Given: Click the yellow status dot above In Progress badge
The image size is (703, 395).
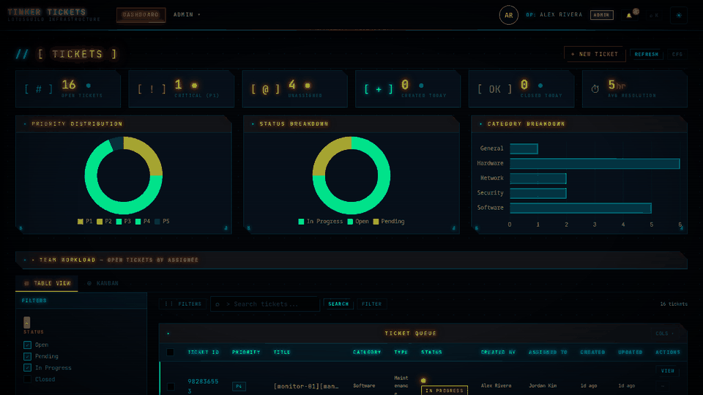Looking at the screenshot, I should [423, 380].
